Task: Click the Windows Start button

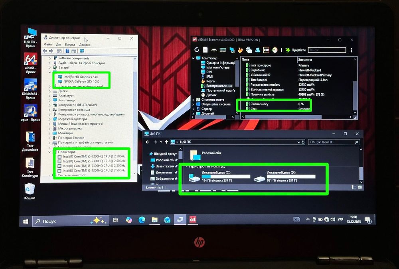Action: point(26,221)
